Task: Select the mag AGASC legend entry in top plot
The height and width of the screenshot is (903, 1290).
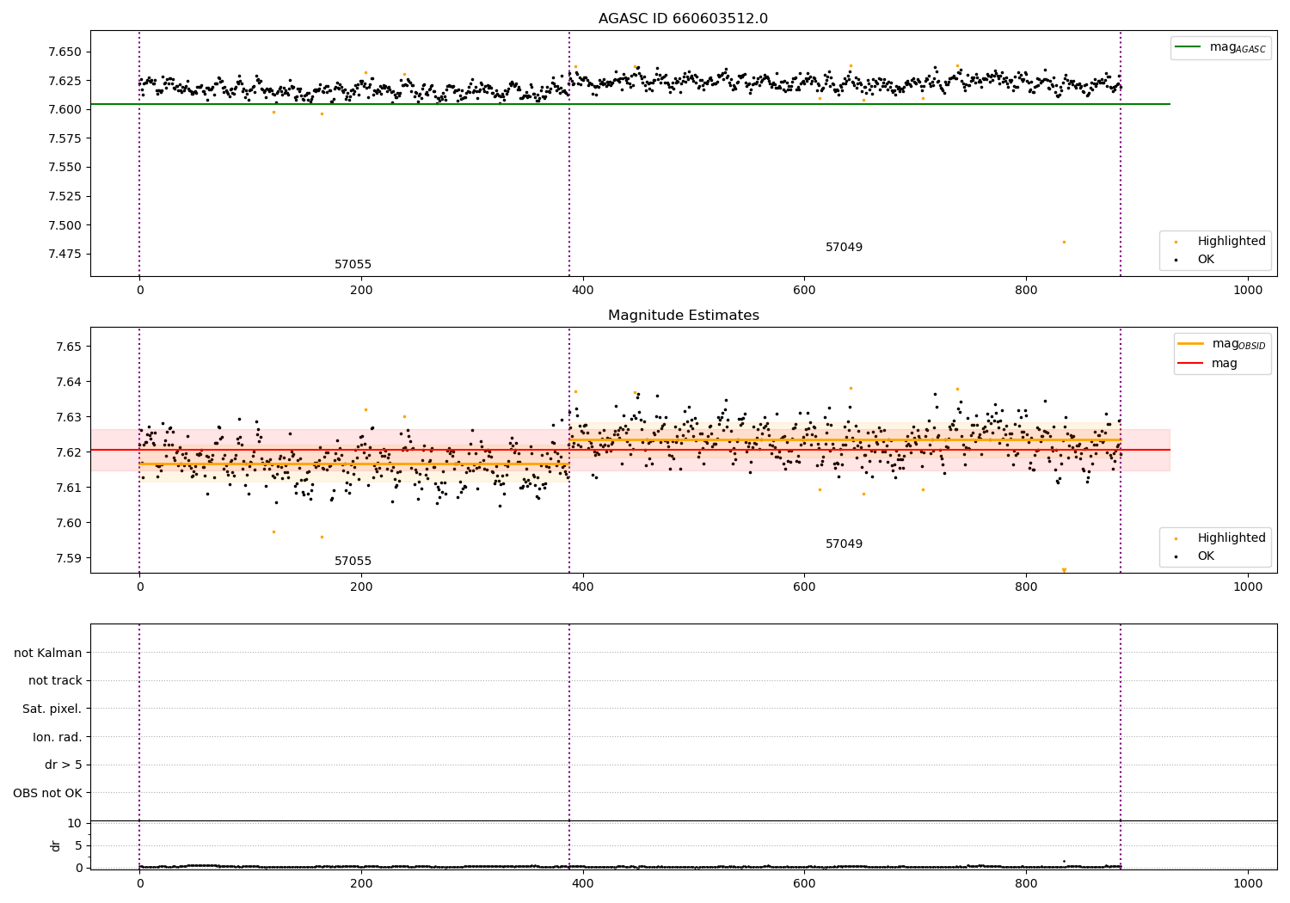Action: (x=1220, y=47)
